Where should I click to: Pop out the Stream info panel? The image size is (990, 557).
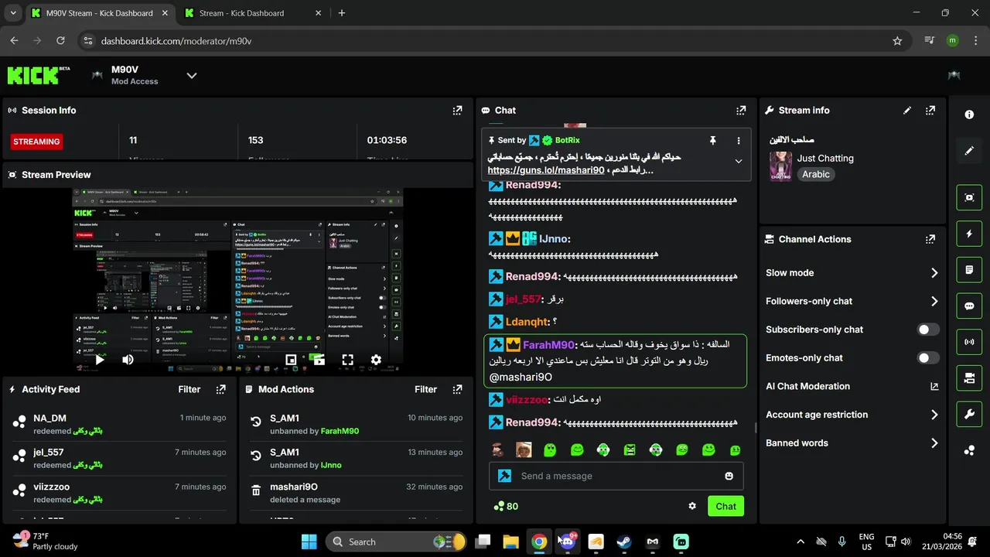pos(930,111)
